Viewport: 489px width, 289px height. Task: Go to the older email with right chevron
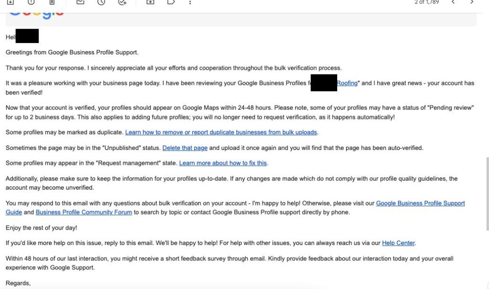click(472, 2)
